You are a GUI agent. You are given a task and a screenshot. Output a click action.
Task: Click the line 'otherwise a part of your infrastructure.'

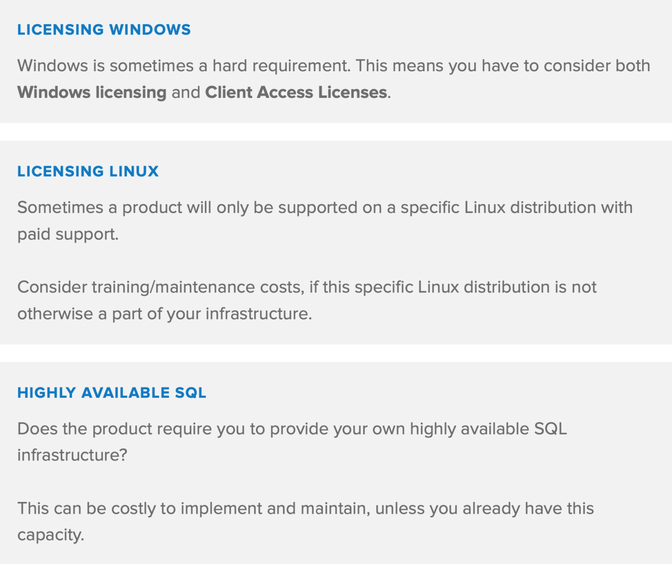point(164,314)
